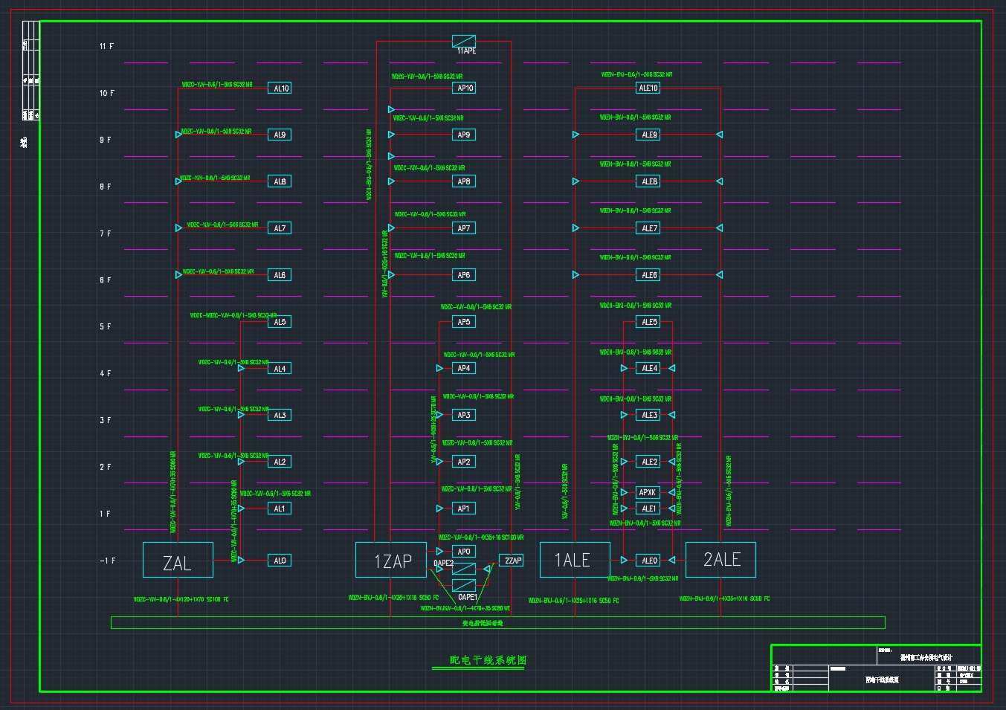This screenshot has height=710, width=1006.
Task: Select the title block in bottom-right corner
Action: point(876,668)
